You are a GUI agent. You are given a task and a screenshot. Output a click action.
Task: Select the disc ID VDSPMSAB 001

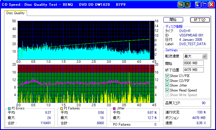click(x=191, y=35)
